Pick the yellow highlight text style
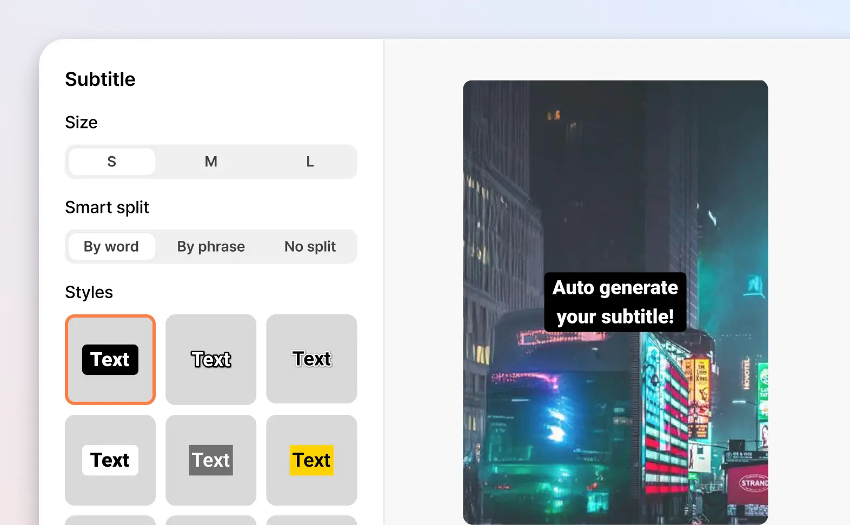The image size is (850, 525). tap(311, 460)
